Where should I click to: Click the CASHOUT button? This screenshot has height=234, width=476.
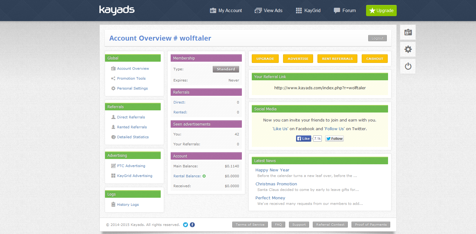click(x=375, y=59)
